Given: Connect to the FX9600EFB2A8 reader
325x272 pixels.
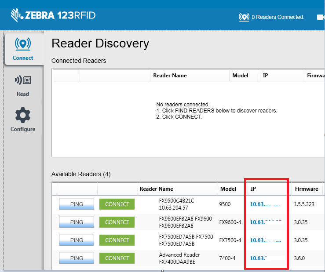Looking at the screenshot, I should (x=117, y=222).
